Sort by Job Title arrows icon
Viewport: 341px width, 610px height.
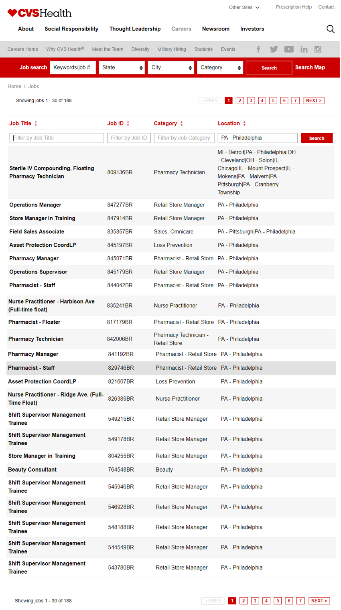(36, 124)
